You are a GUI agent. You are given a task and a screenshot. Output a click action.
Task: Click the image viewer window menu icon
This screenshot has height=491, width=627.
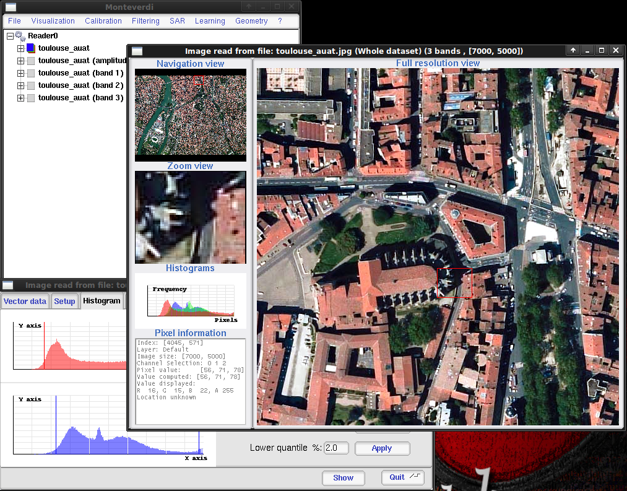point(137,51)
